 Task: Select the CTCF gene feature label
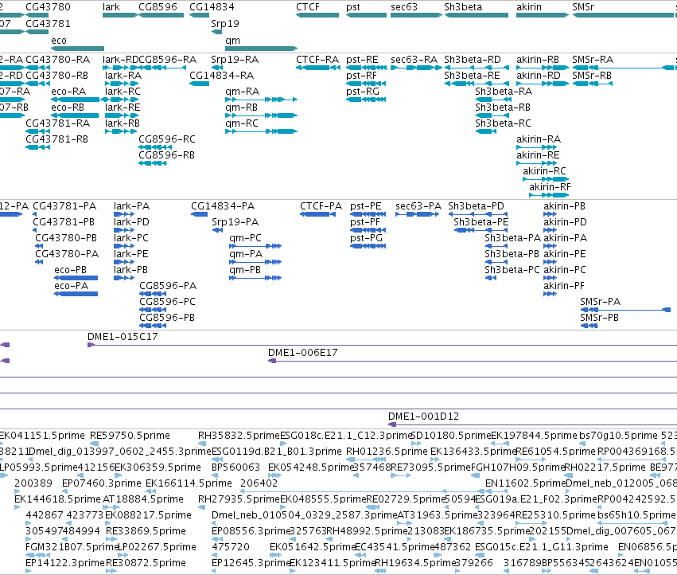point(308,7)
